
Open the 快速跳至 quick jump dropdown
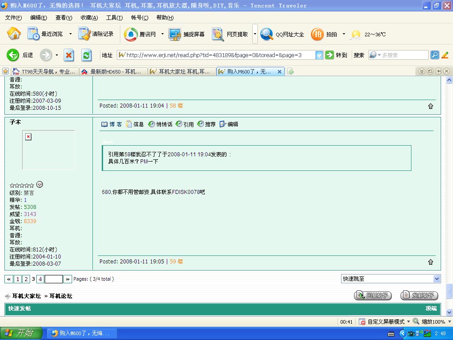tap(391, 279)
